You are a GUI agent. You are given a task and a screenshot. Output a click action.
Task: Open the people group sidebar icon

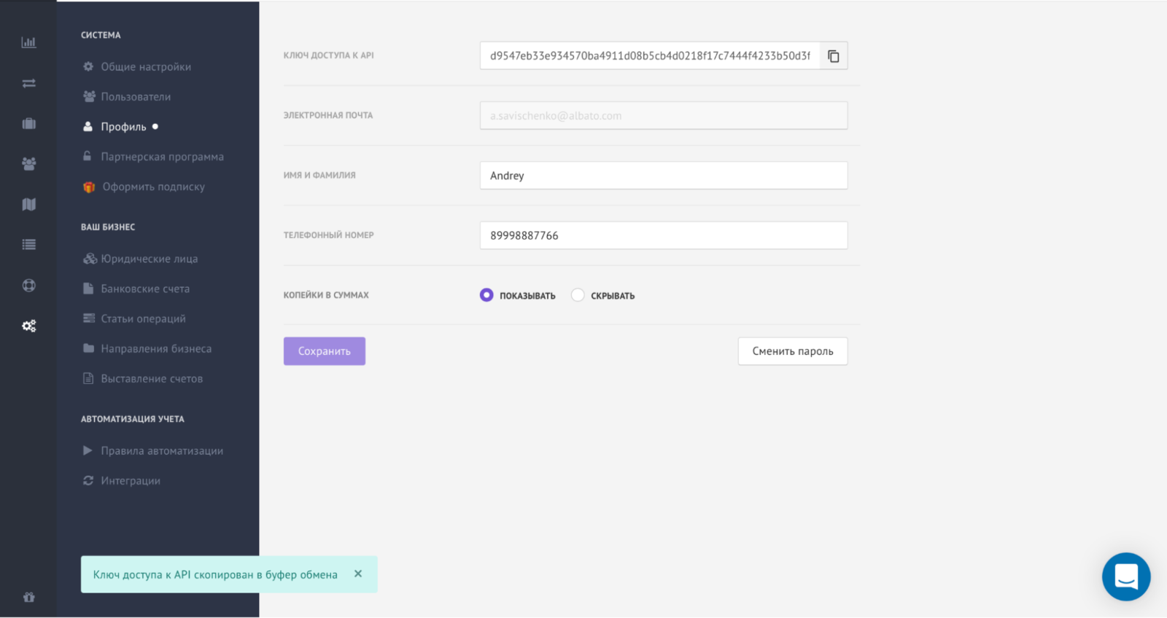pos(28,164)
